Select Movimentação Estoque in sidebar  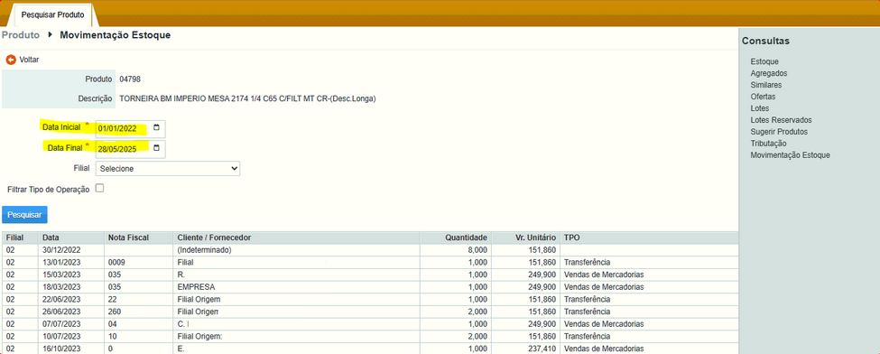pyautogui.click(x=791, y=155)
